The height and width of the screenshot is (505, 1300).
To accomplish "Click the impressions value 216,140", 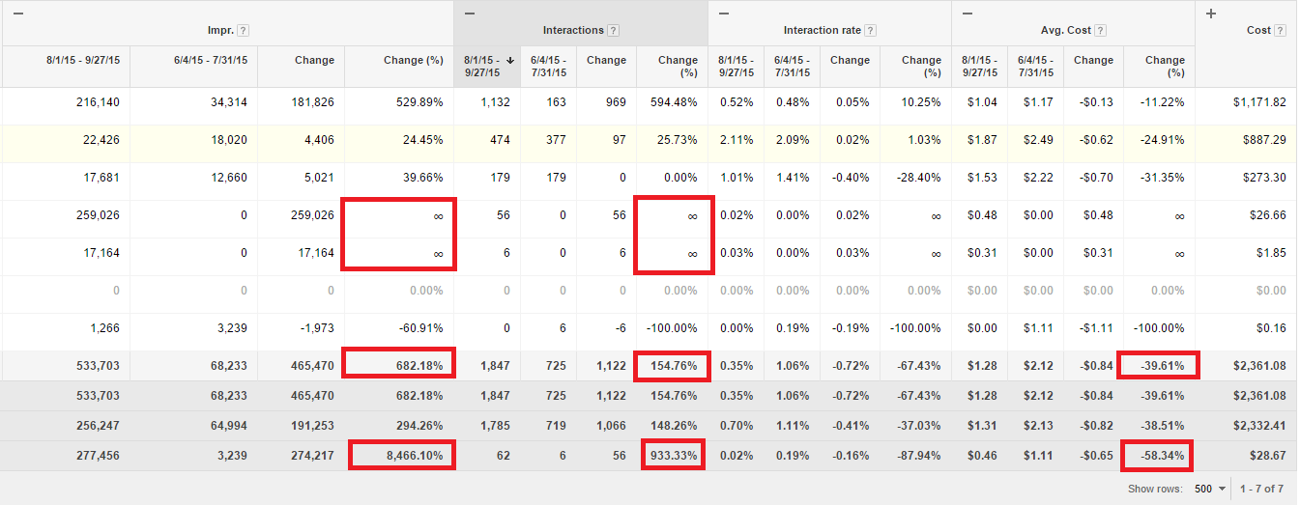I will (98, 102).
